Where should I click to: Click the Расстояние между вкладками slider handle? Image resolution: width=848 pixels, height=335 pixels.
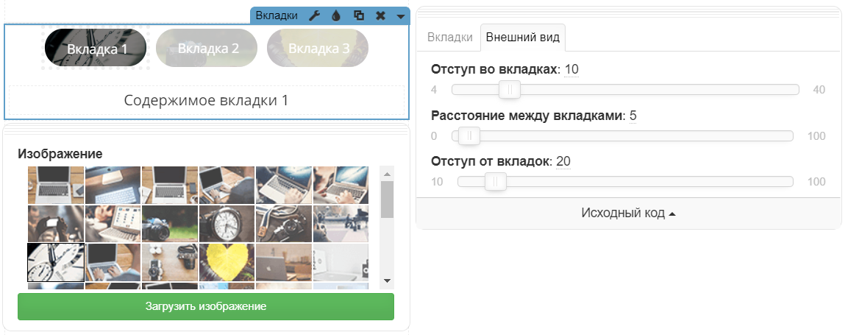469,136
